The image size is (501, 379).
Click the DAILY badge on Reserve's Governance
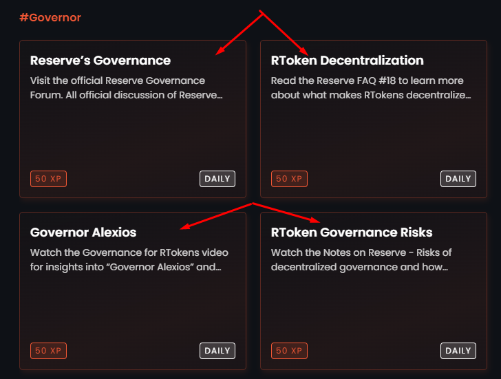click(217, 179)
